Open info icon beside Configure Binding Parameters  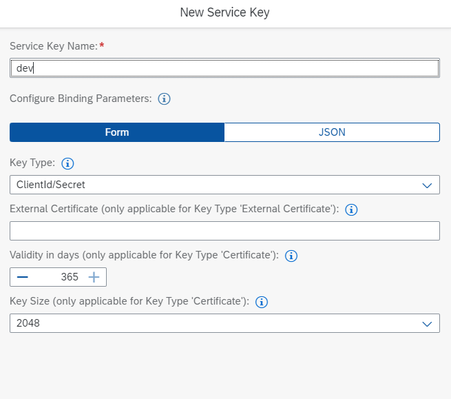[x=164, y=99]
